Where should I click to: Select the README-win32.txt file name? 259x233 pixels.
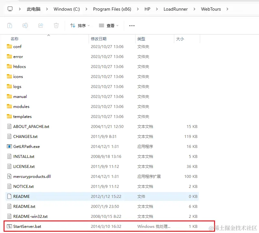[x=30, y=216]
